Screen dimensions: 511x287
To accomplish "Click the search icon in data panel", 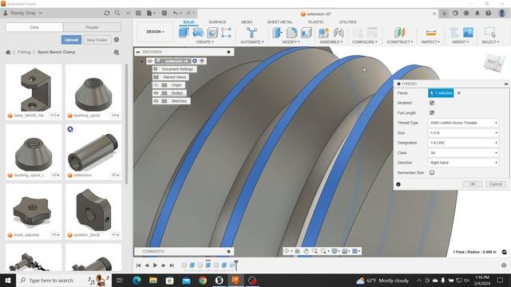I will click(117, 13).
